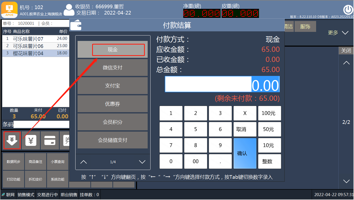Image resolution: width=354 pixels, height=200 pixels.
Task: Select the 可乐味薯片07 item row
Action: click(36, 39)
